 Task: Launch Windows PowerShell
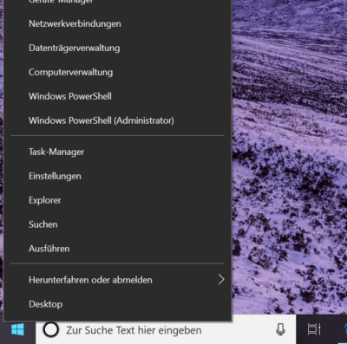(x=117, y=96)
